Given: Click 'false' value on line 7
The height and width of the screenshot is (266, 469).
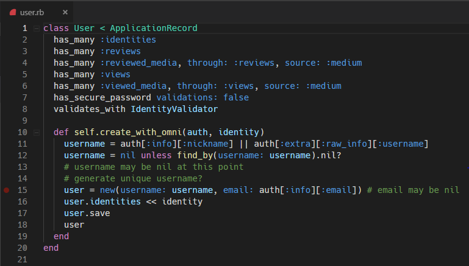Looking at the screenshot, I should point(236,97).
